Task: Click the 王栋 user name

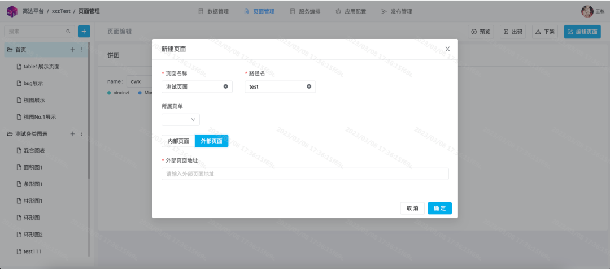Action: (x=600, y=12)
